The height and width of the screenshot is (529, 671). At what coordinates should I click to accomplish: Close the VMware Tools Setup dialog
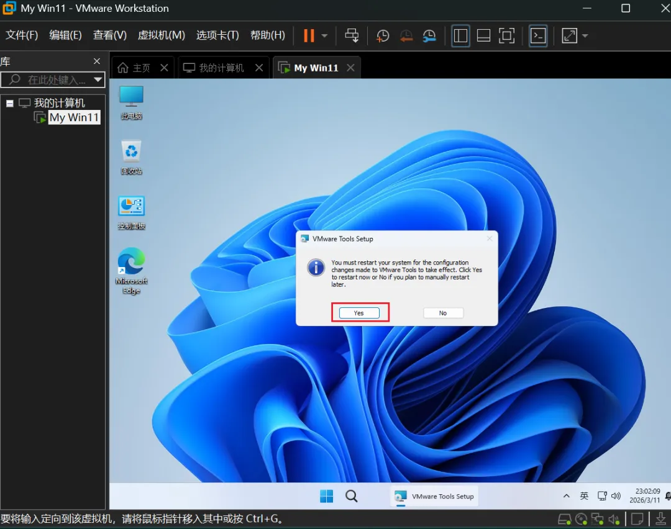click(x=490, y=238)
